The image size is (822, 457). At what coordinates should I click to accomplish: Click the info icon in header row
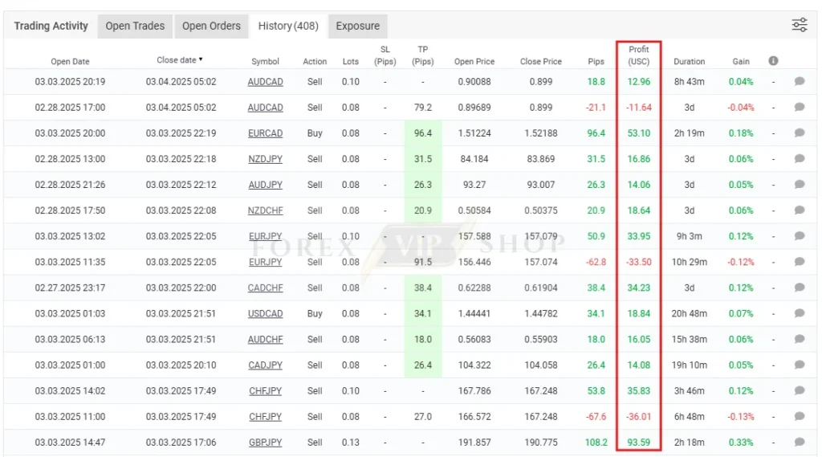tap(773, 61)
